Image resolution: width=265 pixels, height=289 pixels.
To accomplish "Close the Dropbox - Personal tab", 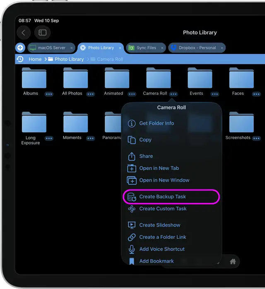I will 222,48.
